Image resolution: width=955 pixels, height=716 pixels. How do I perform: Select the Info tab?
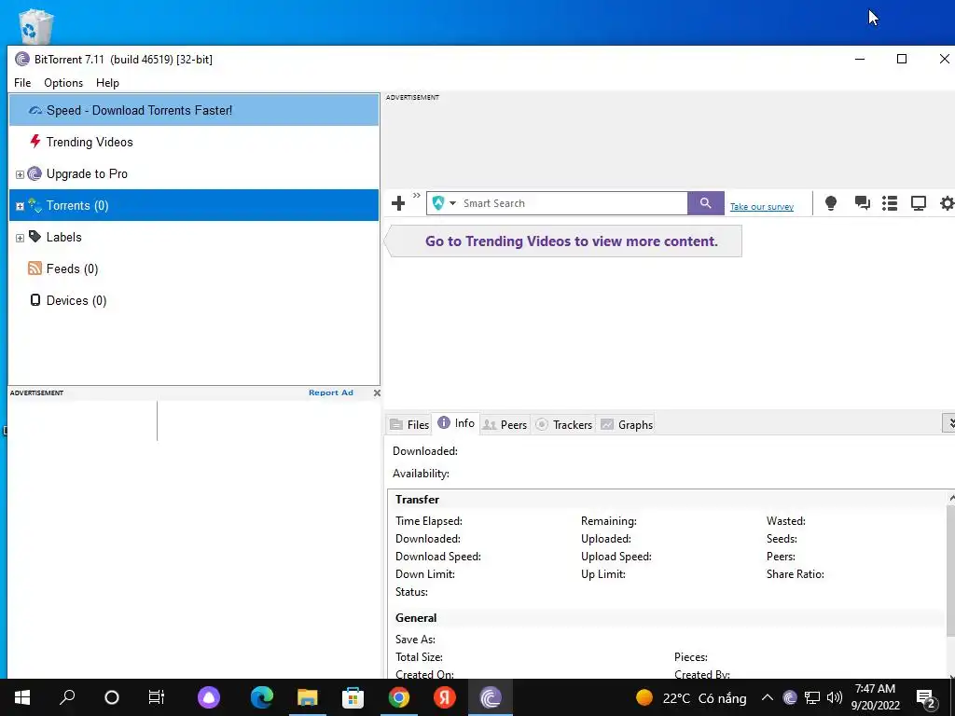point(456,423)
